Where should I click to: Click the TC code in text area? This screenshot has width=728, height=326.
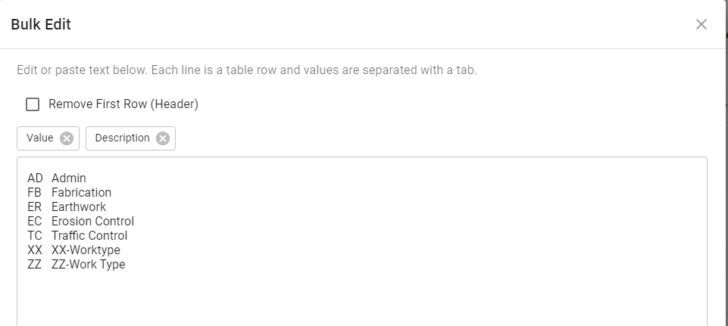[35, 236]
